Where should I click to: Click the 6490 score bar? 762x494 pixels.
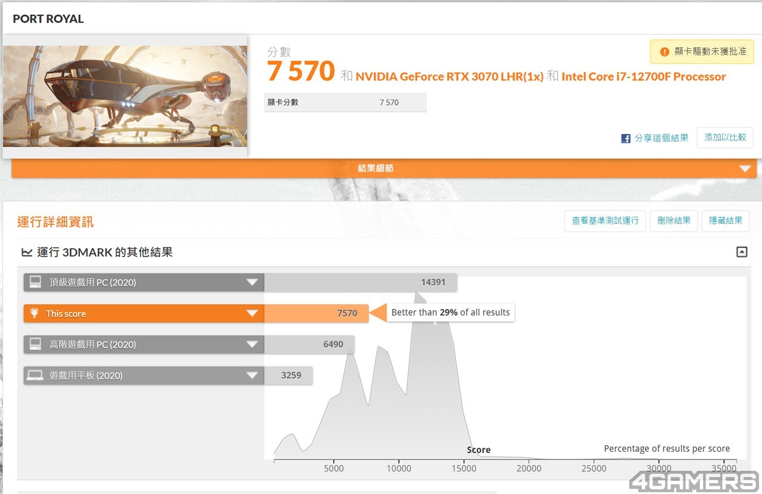[x=310, y=344]
